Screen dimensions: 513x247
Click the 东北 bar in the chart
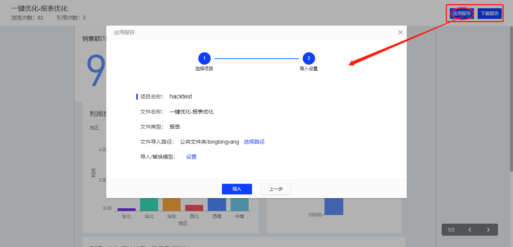click(x=127, y=209)
